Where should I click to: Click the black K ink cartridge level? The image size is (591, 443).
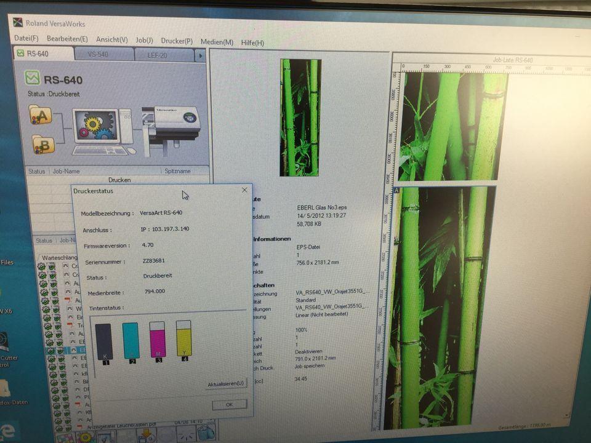[x=104, y=343]
